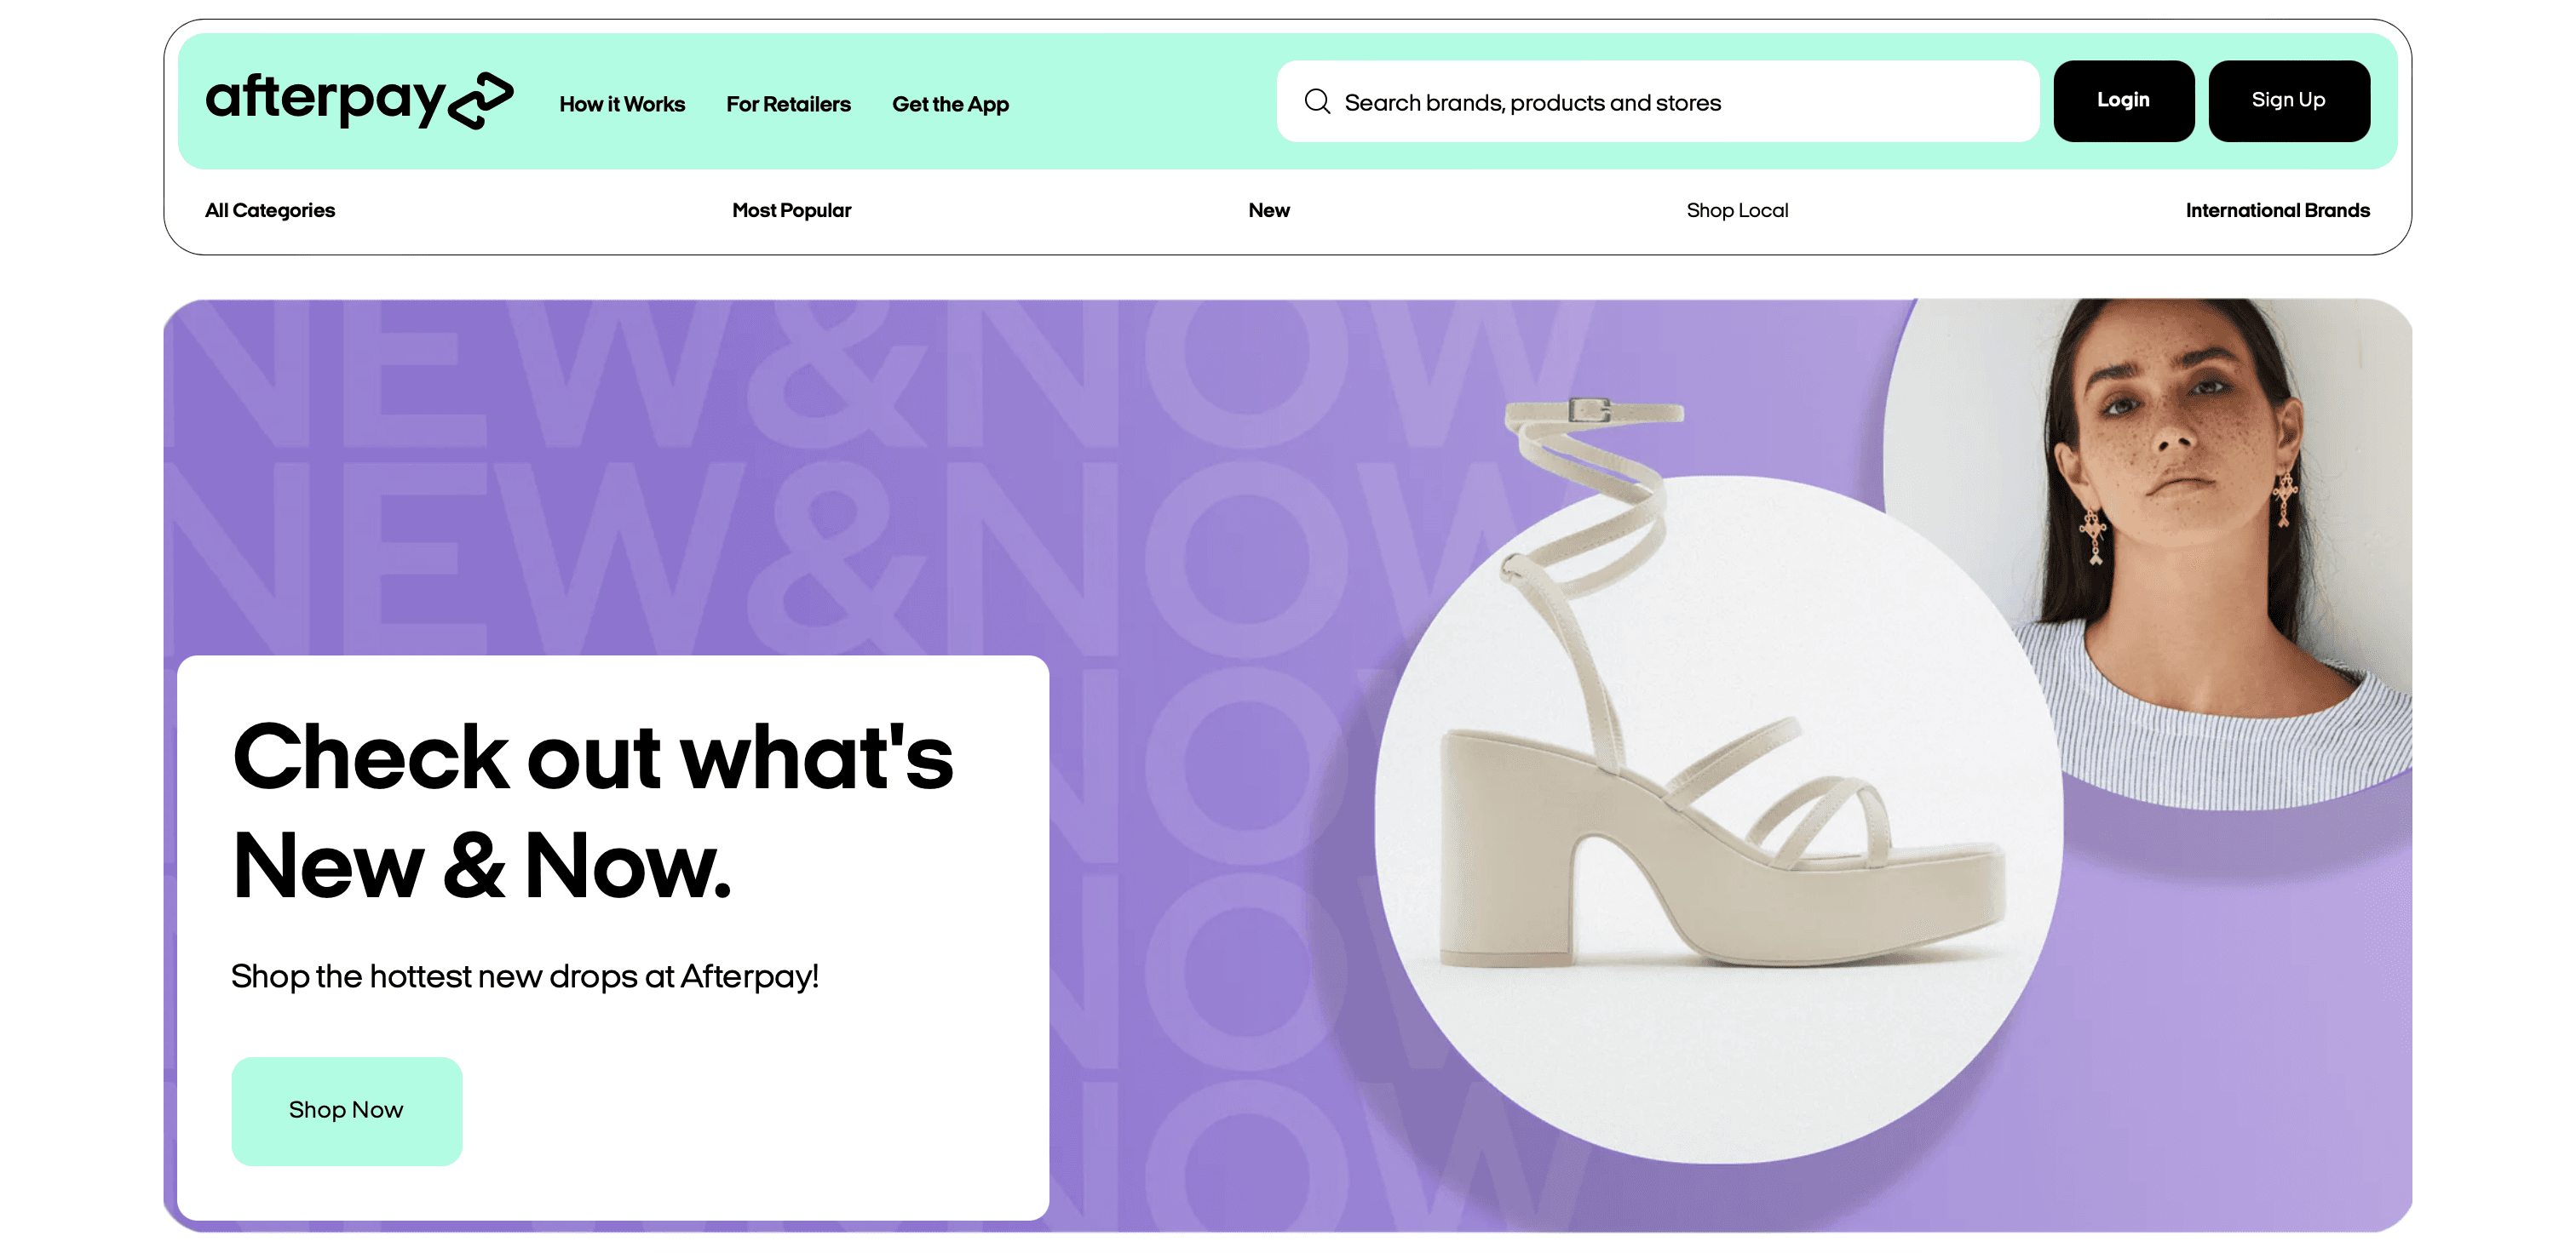The height and width of the screenshot is (1253, 2576).
Task: Browse International Brands
Action: coord(2277,210)
